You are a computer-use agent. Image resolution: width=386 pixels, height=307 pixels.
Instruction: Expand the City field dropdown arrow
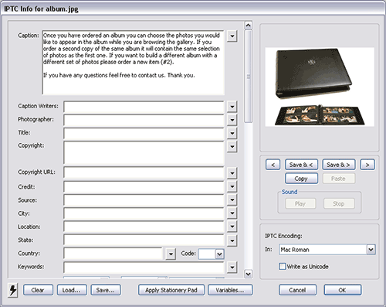tap(232, 213)
